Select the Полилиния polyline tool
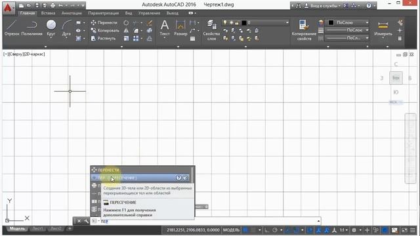This screenshot has width=420, height=236. click(32, 28)
